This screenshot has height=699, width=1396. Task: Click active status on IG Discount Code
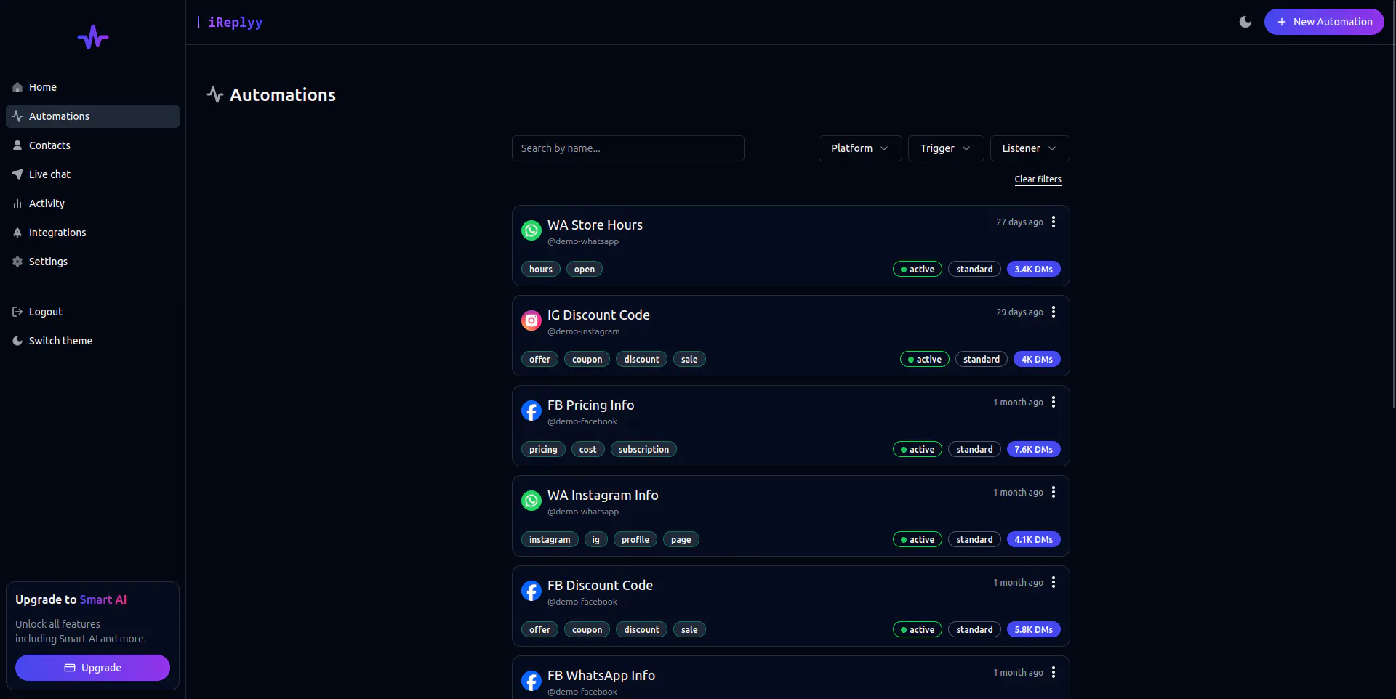[925, 360]
